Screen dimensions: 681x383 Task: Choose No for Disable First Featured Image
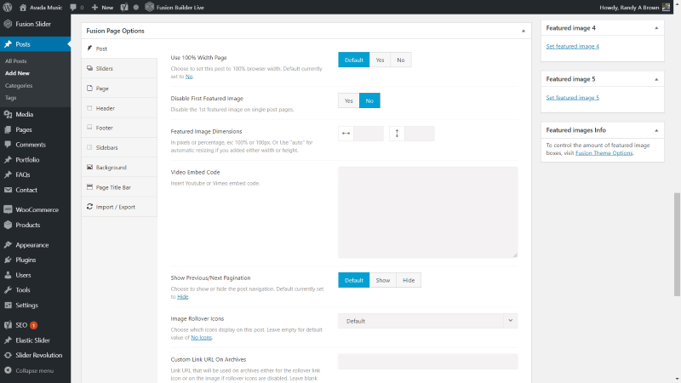coord(369,100)
